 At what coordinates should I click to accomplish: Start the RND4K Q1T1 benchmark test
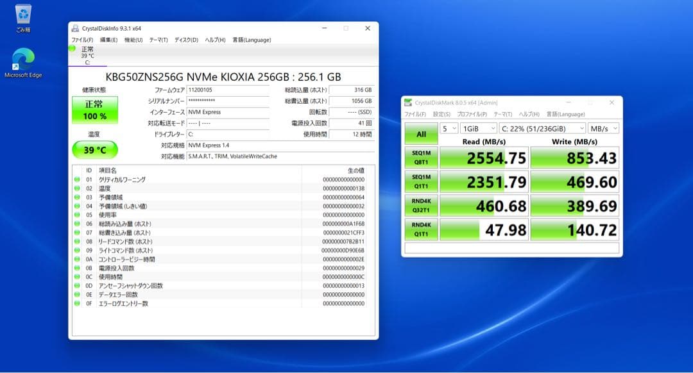click(422, 229)
